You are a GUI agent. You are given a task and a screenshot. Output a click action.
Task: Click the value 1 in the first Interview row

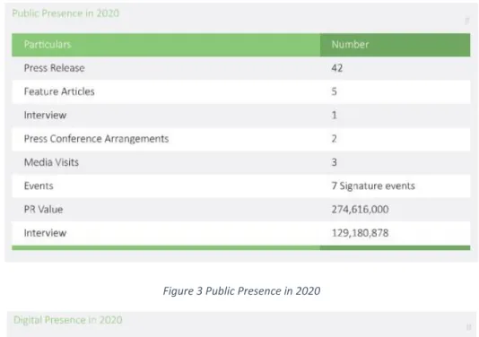click(335, 115)
